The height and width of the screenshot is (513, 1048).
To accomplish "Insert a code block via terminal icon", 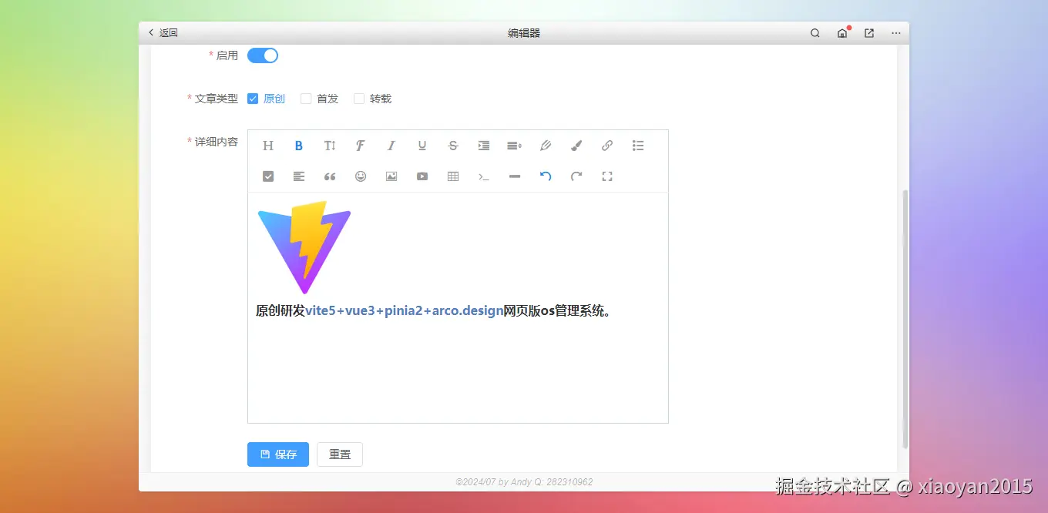I will point(483,176).
